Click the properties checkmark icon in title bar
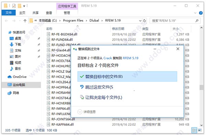Viewport: 206px width, 135px height. click(x=14, y=6)
